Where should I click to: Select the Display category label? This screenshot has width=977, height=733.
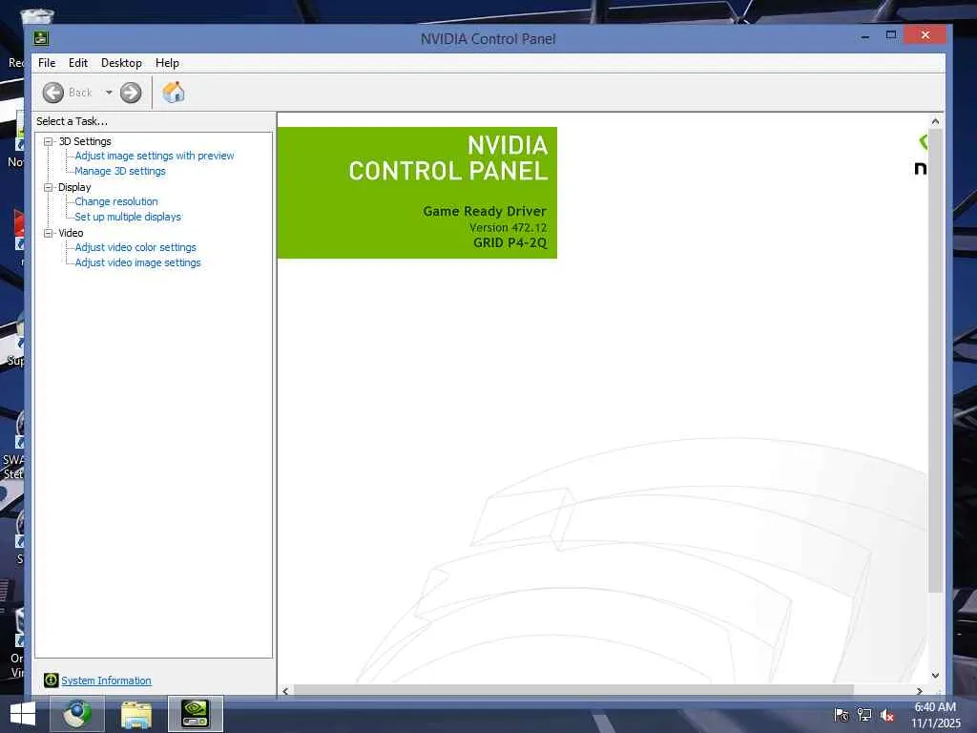(x=74, y=187)
